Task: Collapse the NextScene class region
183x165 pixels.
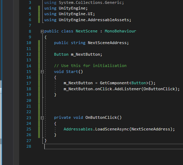Action: (x=42, y=31)
